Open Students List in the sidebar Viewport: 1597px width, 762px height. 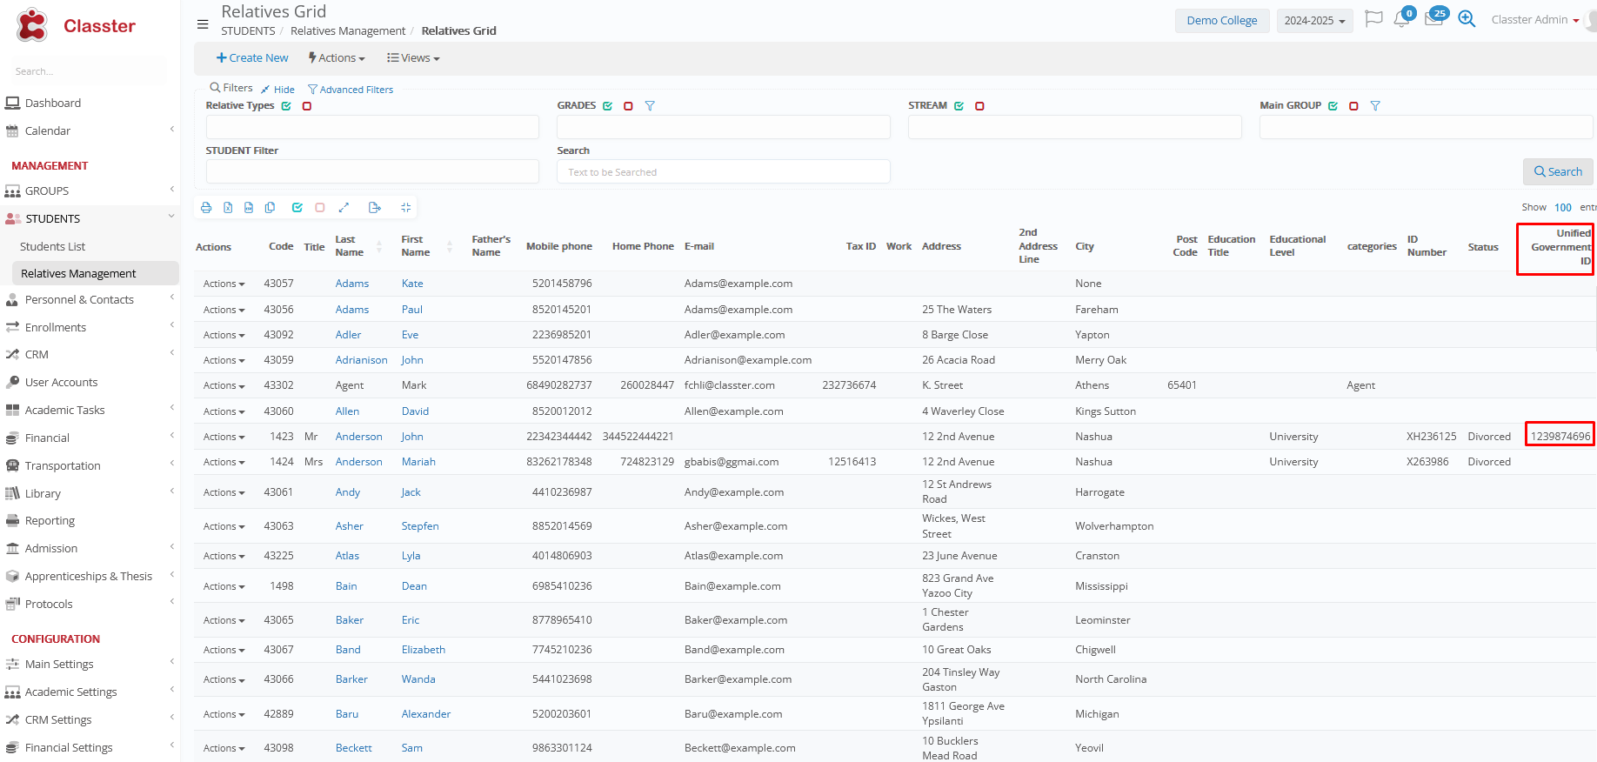[52, 246]
